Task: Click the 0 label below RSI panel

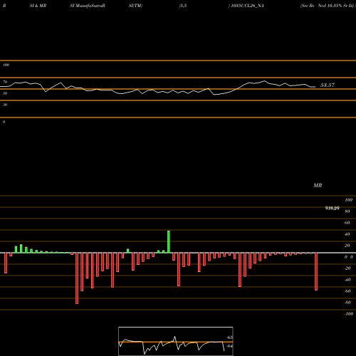Action: pos(4,122)
